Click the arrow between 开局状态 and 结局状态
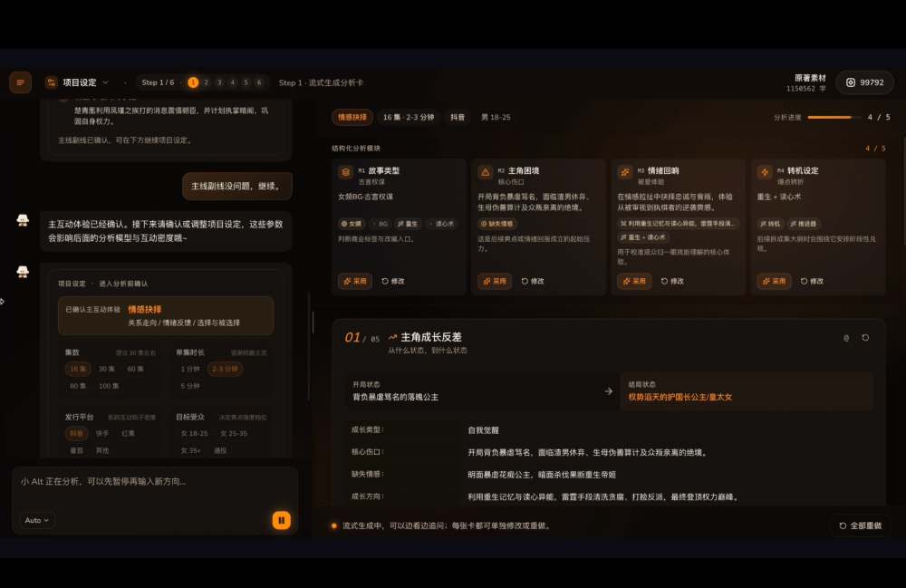 point(609,391)
